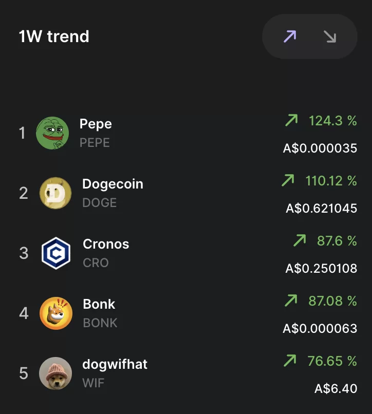Select the Bonk dog coin icon
This screenshot has height=414, width=372.
click(55, 313)
